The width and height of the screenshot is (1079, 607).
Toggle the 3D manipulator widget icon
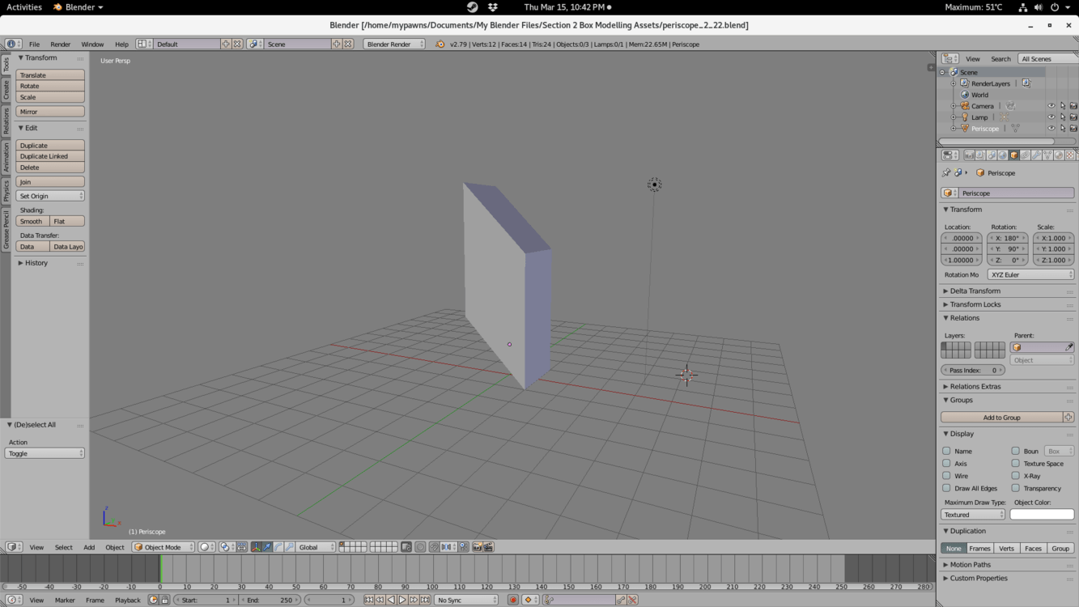tap(256, 547)
